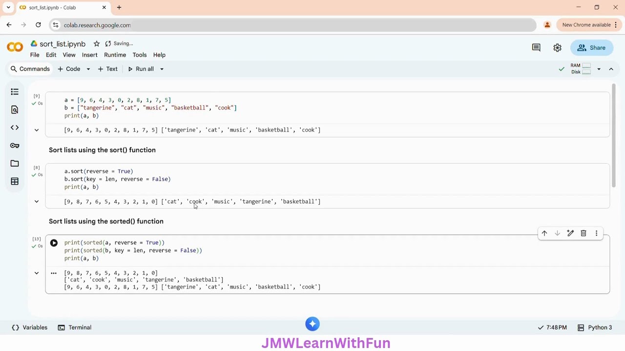Open the Variables panel
This screenshot has width=625, height=351.
click(30, 328)
